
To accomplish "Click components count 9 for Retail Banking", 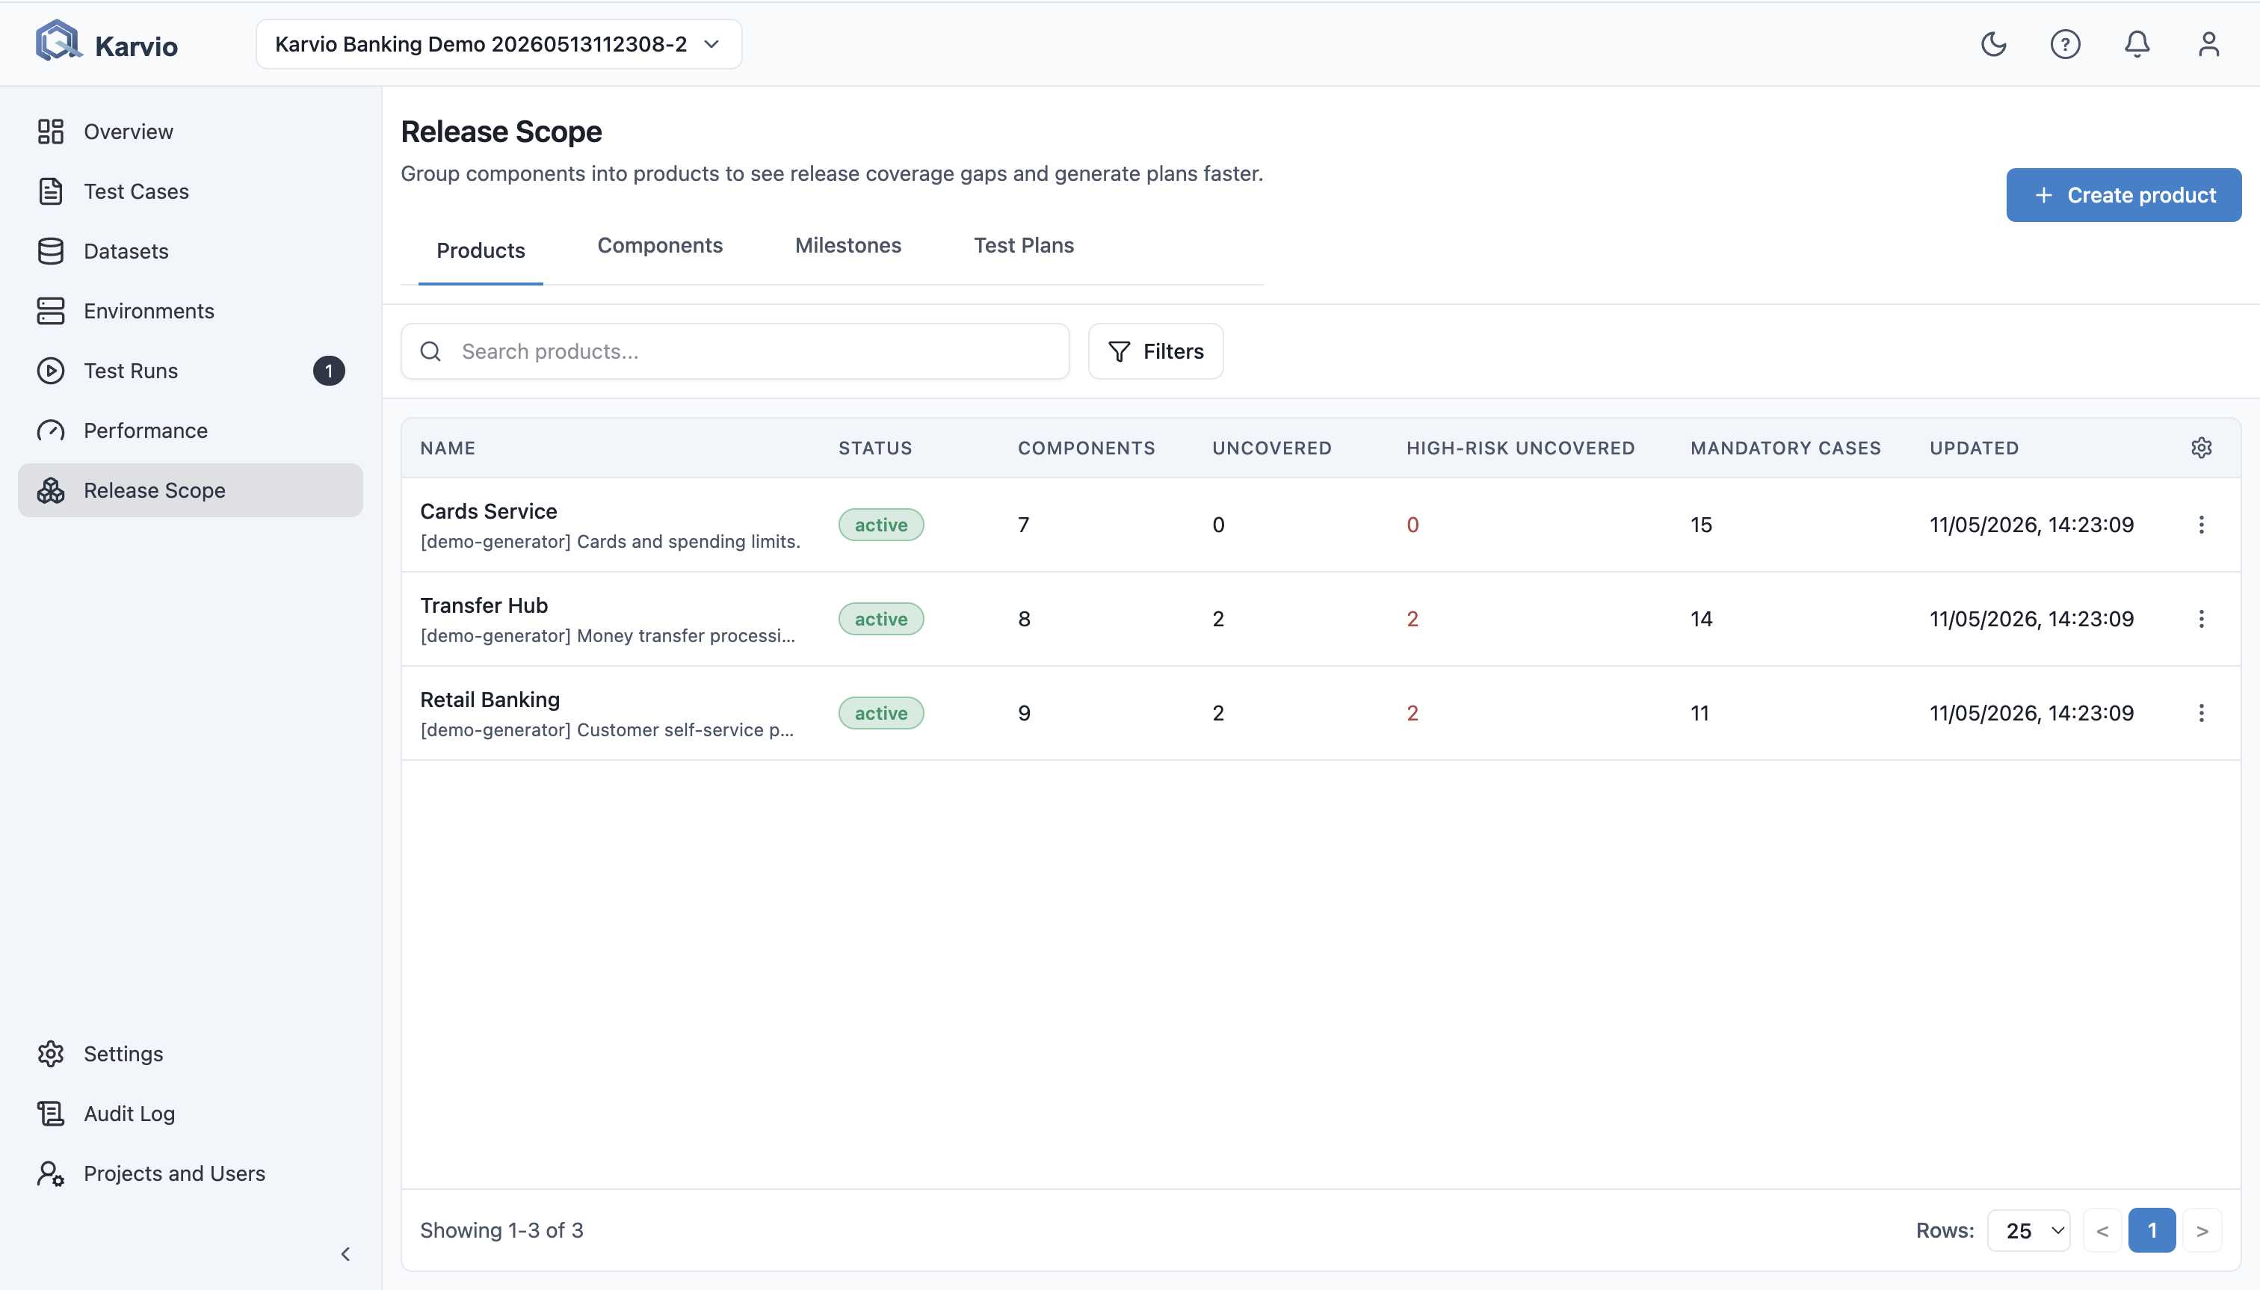I will click(x=1024, y=713).
